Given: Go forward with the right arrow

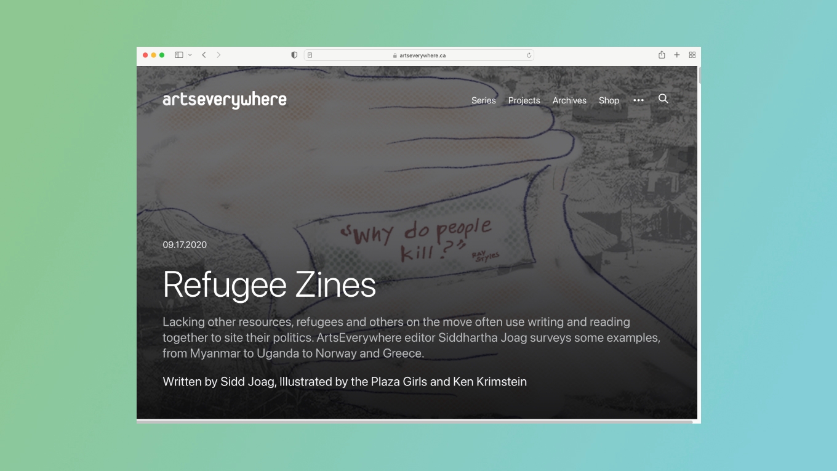Looking at the screenshot, I should tap(218, 55).
